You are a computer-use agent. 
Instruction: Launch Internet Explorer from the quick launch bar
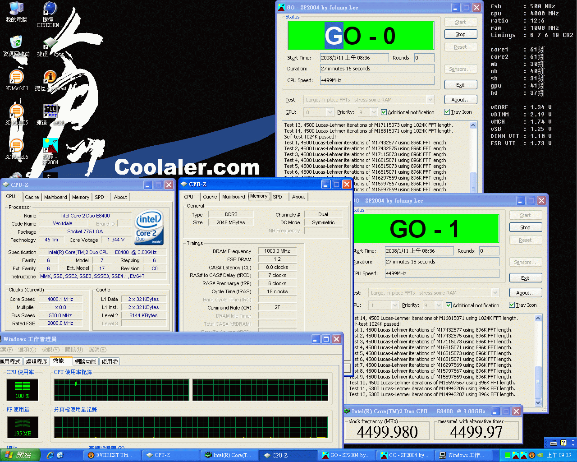pyautogui.click(x=50, y=455)
